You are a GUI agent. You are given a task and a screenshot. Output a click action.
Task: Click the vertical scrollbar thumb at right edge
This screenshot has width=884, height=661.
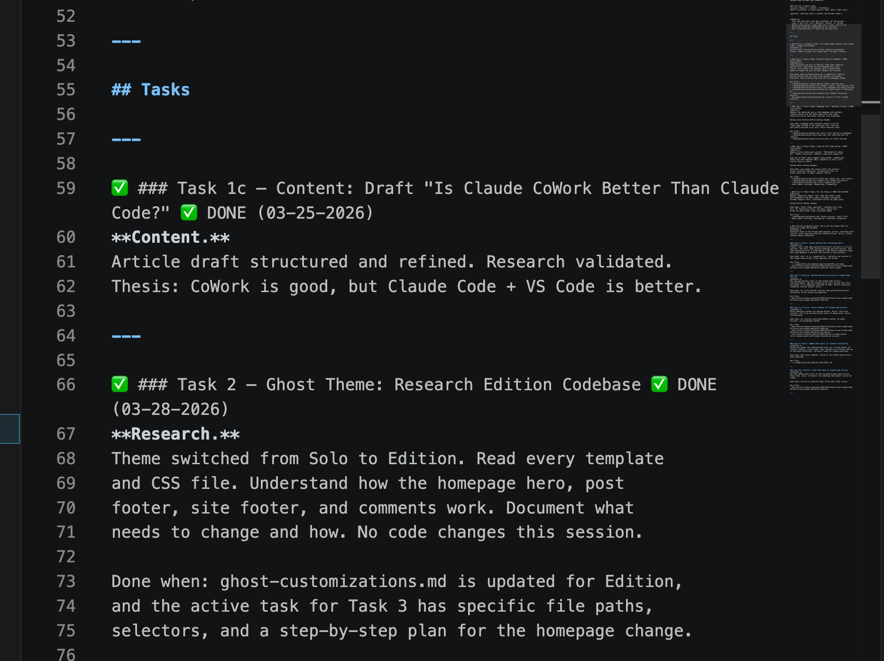coord(871,196)
